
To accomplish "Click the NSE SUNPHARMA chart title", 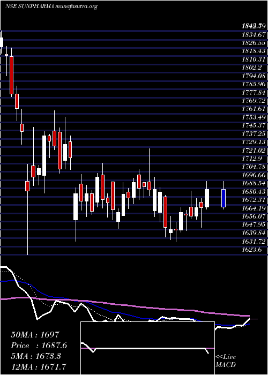I will click(51, 6).
